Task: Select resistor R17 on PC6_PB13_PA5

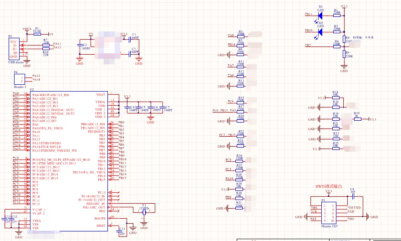Action: (x=240, y=112)
